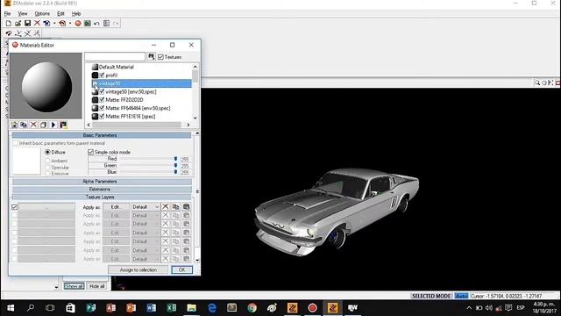This screenshot has width=561, height=316.
Task: Select Default Material in the materials list
Action: click(x=117, y=67)
